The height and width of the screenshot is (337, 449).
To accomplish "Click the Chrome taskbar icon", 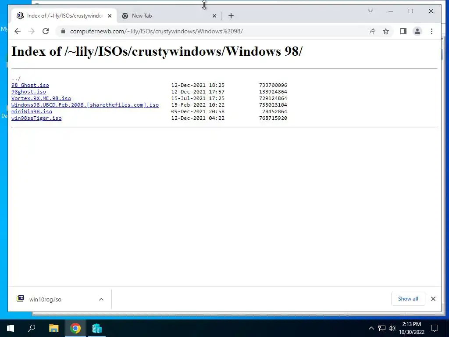I will [x=75, y=328].
